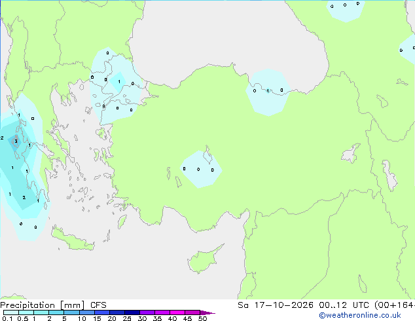Pick the purple 30–35 legend swatch
The image size is (415, 321).
[147, 312]
